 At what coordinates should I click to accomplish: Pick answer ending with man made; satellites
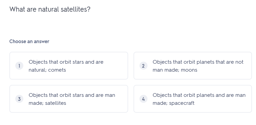[x=69, y=99]
